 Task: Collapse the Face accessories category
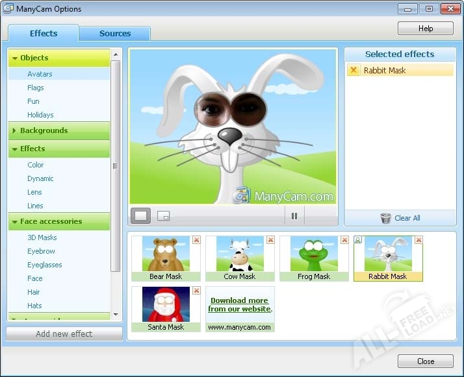15,222
